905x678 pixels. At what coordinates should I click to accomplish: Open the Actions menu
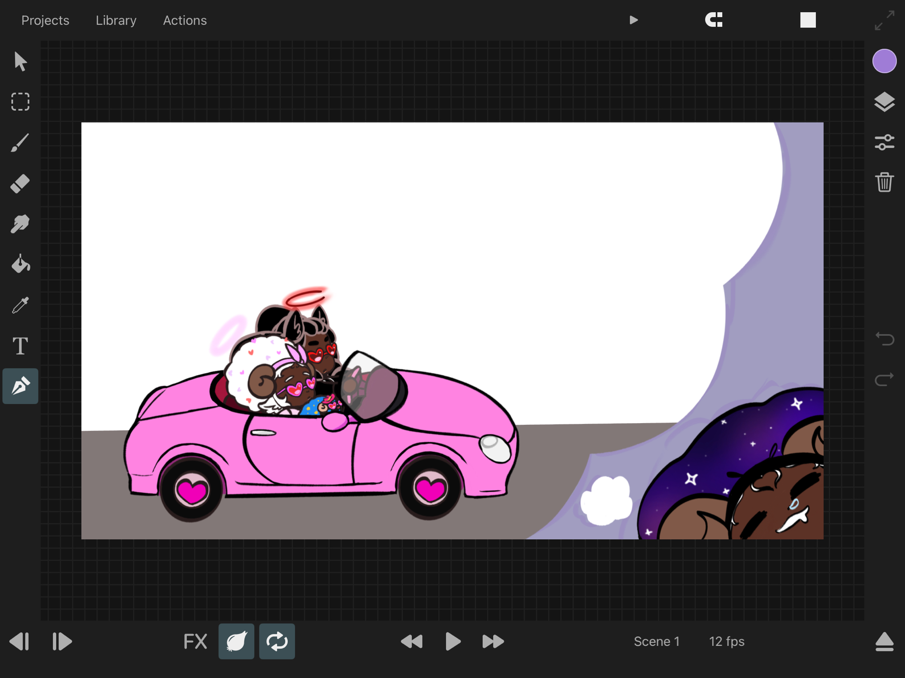(x=185, y=20)
